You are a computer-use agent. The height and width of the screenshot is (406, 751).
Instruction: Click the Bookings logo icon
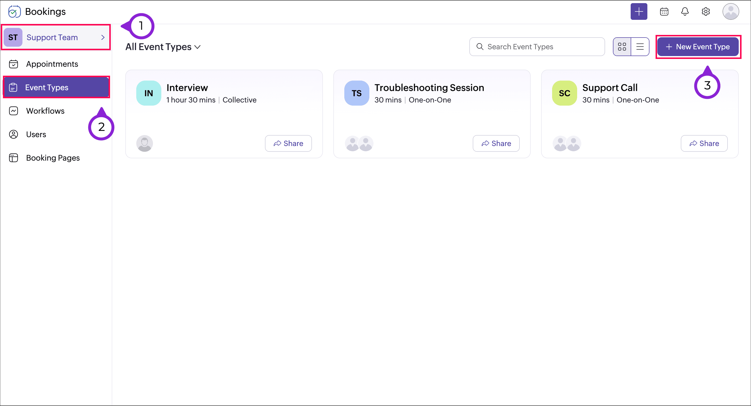pyautogui.click(x=14, y=12)
